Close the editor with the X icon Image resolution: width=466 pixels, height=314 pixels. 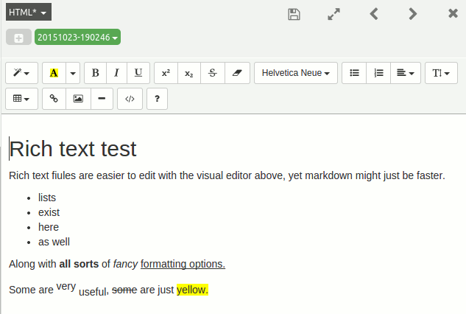453,13
